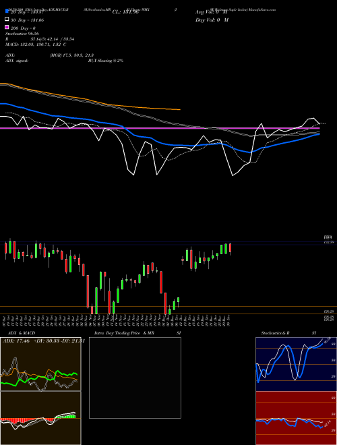The height and width of the screenshot is (445, 337).
Task: Open the red RSI chart panel
Action: point(296,418)
